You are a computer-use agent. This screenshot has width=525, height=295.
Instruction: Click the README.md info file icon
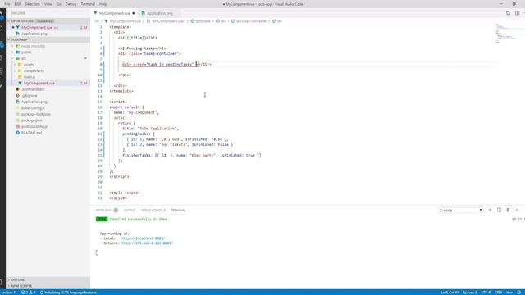(x=17, y=133)
